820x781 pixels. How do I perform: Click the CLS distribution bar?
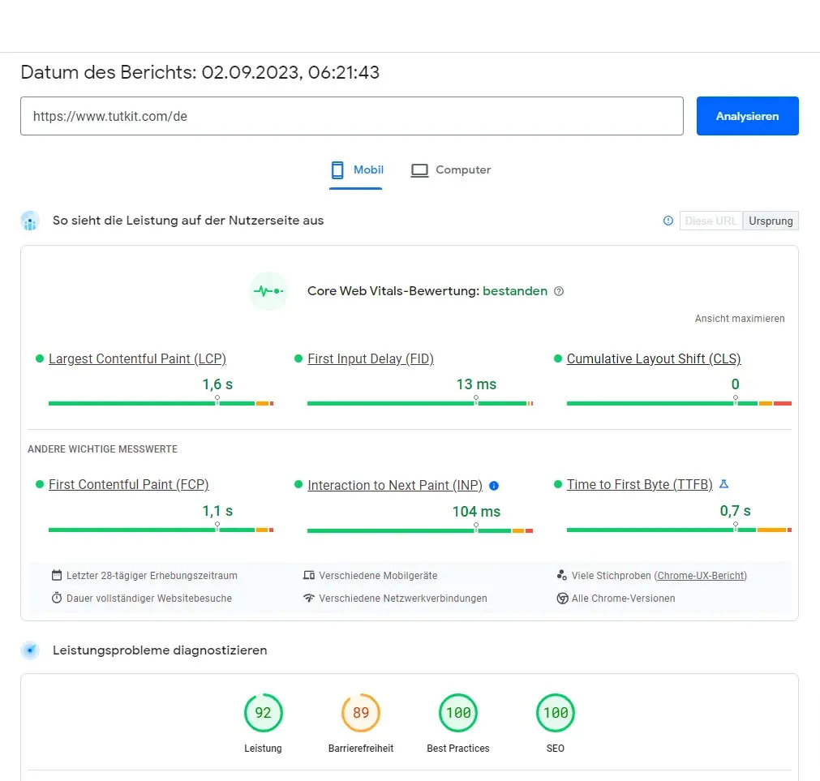pyautogui.click(x=679, y=403)
